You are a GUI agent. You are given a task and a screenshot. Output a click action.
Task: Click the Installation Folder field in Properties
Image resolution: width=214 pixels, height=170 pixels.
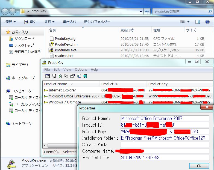click(165, 138)
